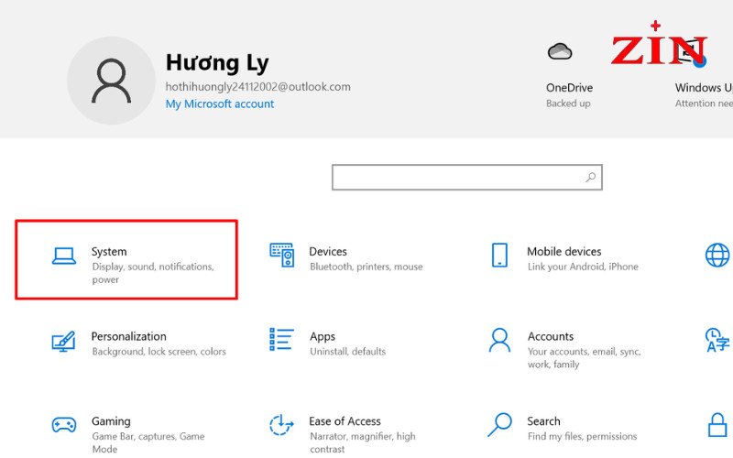Viewport: 733px width, 458px height.
Task: Open the Mobile devices phone icon
Action: click(499, 255)
